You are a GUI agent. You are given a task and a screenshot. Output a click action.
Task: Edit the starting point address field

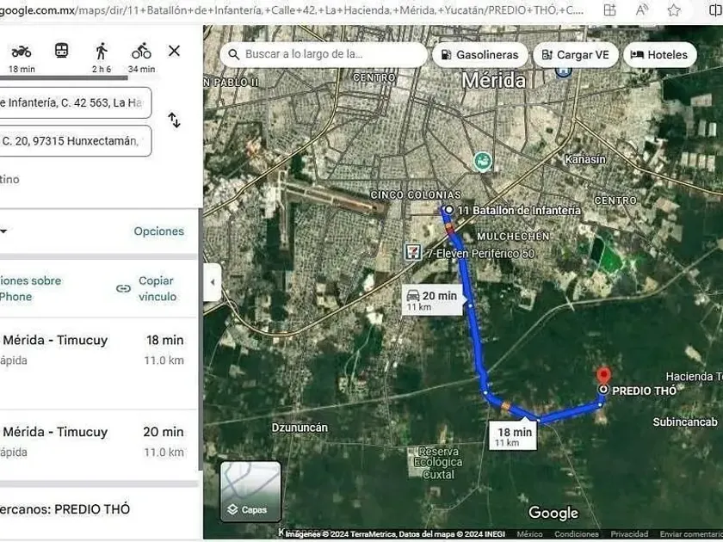pos(75,102)
